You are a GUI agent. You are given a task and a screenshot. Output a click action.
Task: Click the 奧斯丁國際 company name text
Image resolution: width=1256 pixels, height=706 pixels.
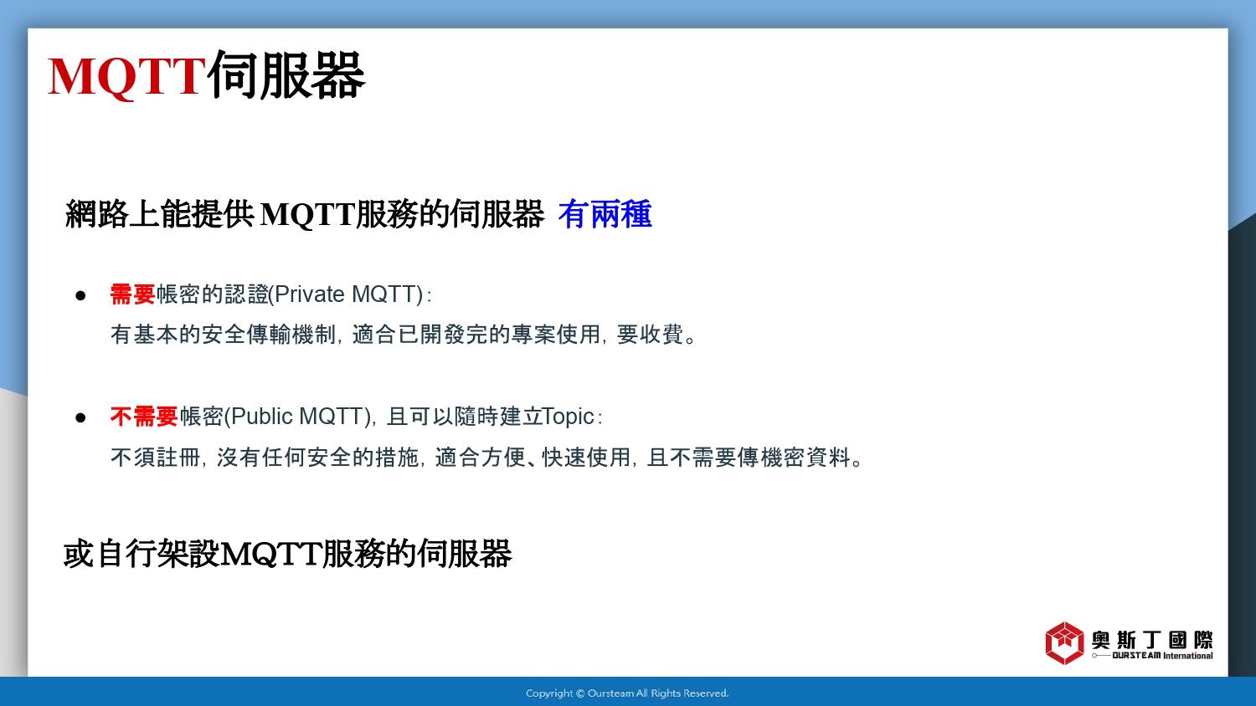pyautogui.click(x=1152, y=640)
